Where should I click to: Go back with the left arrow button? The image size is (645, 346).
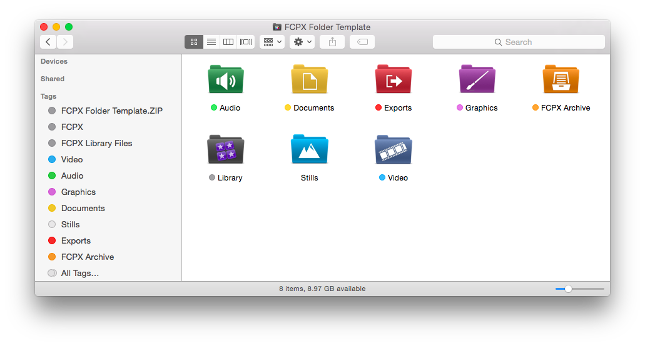pyautogui.click(x=48, y=42)
